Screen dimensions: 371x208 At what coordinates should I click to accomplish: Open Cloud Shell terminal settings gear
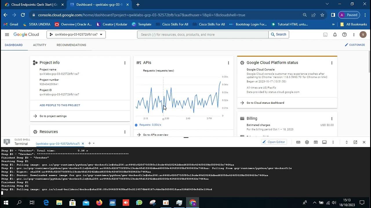307,142
